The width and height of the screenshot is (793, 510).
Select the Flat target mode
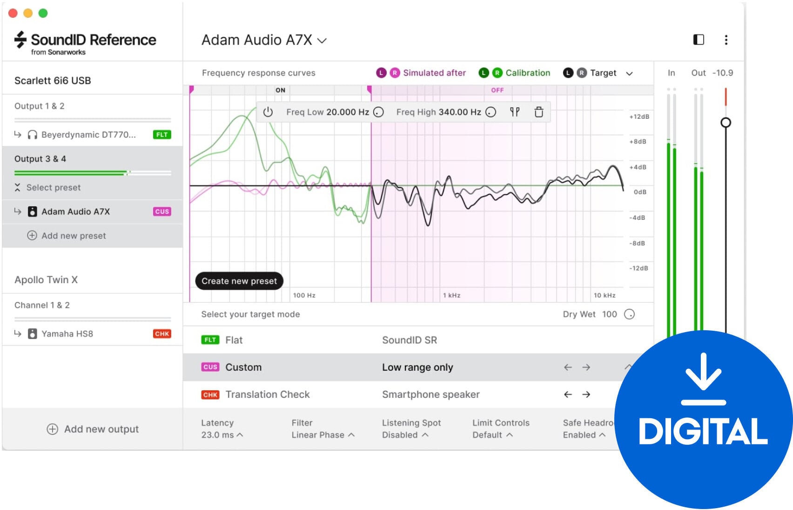pyautogui.click(x=234, y=340)
